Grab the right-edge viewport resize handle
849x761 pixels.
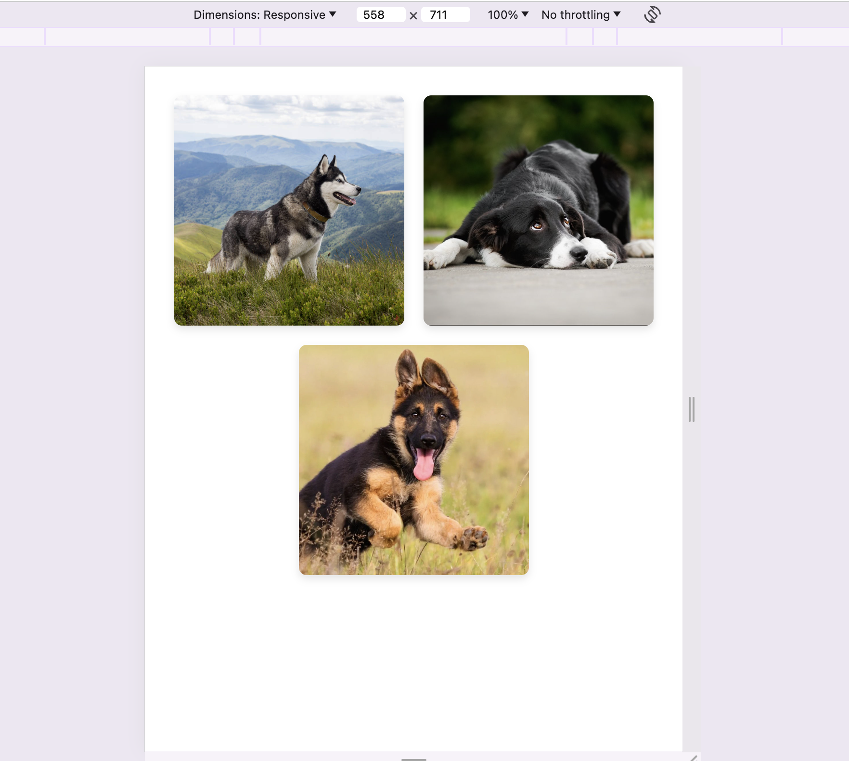click(692, 409)
